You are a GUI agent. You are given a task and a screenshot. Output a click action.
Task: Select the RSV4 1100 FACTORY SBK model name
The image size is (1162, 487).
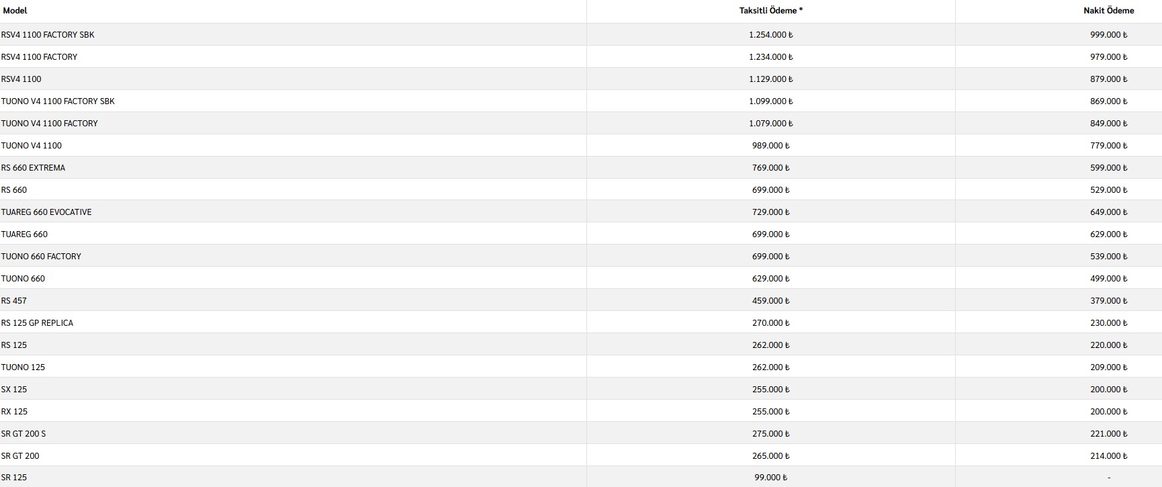pos(48,35)
